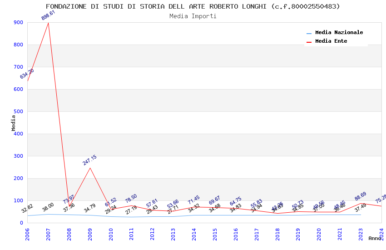Select the 37.36 national average label
The width and height of the screenshot is (386, 250).
pyautogui.click(x=69, y=208)
